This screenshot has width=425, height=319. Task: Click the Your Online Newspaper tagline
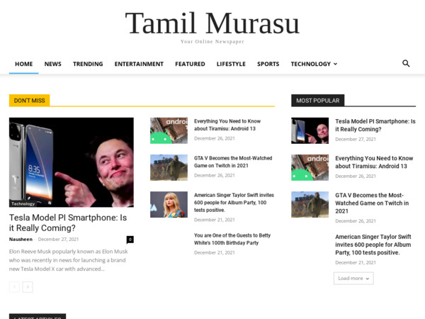click(212, 42)
